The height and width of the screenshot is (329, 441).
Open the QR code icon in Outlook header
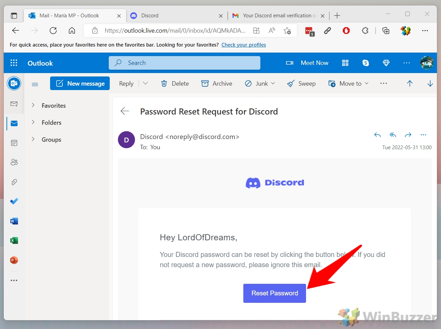click(345, 63)
